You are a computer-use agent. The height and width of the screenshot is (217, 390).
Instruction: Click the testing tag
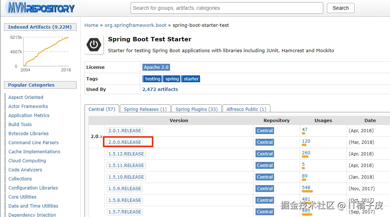[152, 79]
